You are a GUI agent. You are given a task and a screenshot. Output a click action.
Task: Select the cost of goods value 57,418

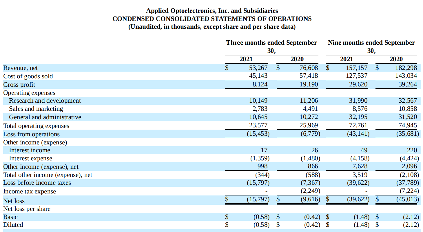tap(309, 76)
